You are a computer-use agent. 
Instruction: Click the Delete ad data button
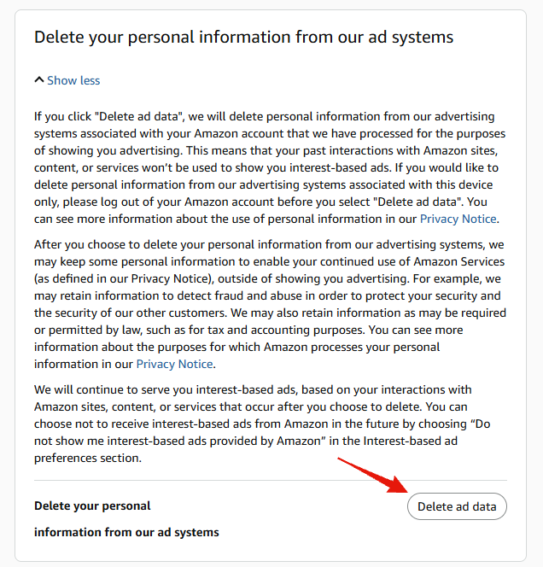(457, 506)
